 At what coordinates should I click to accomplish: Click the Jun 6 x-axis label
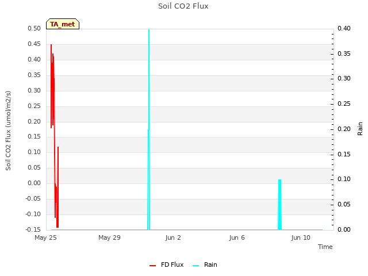(237, 237)
